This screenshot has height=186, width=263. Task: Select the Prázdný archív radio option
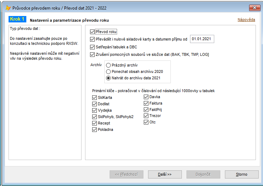point(108,65)
